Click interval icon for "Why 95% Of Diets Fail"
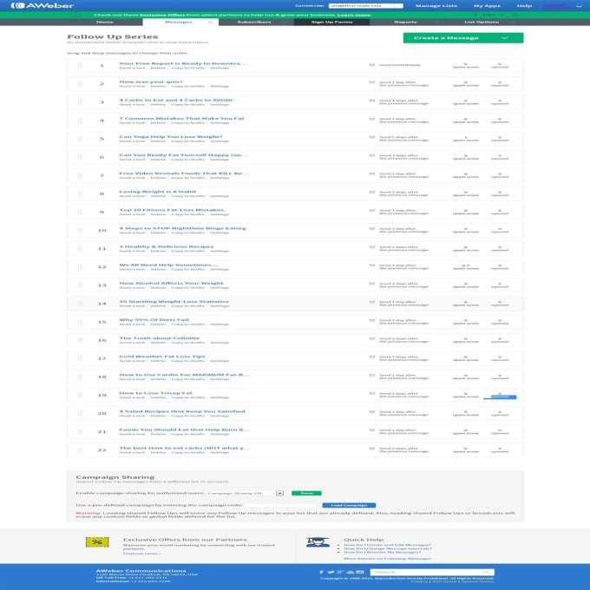Viewport: 590px width, 590px height. point(371,320)
